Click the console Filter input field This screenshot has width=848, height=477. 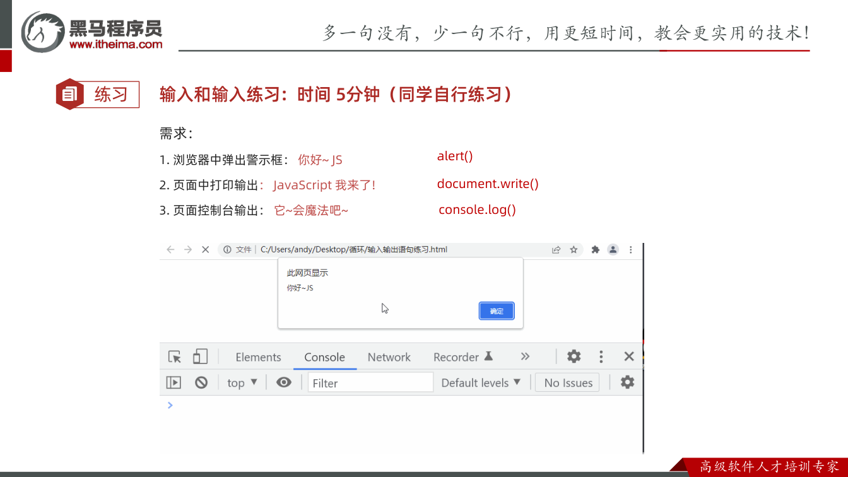click(x=370, y=382)
